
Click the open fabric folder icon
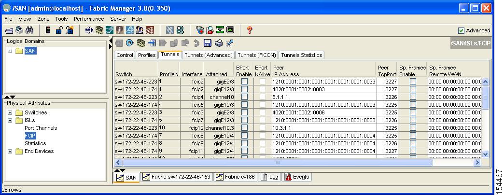[9, 30]
